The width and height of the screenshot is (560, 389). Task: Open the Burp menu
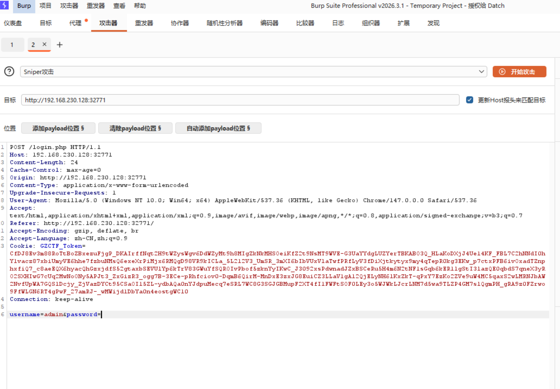(x=24, y=6)
